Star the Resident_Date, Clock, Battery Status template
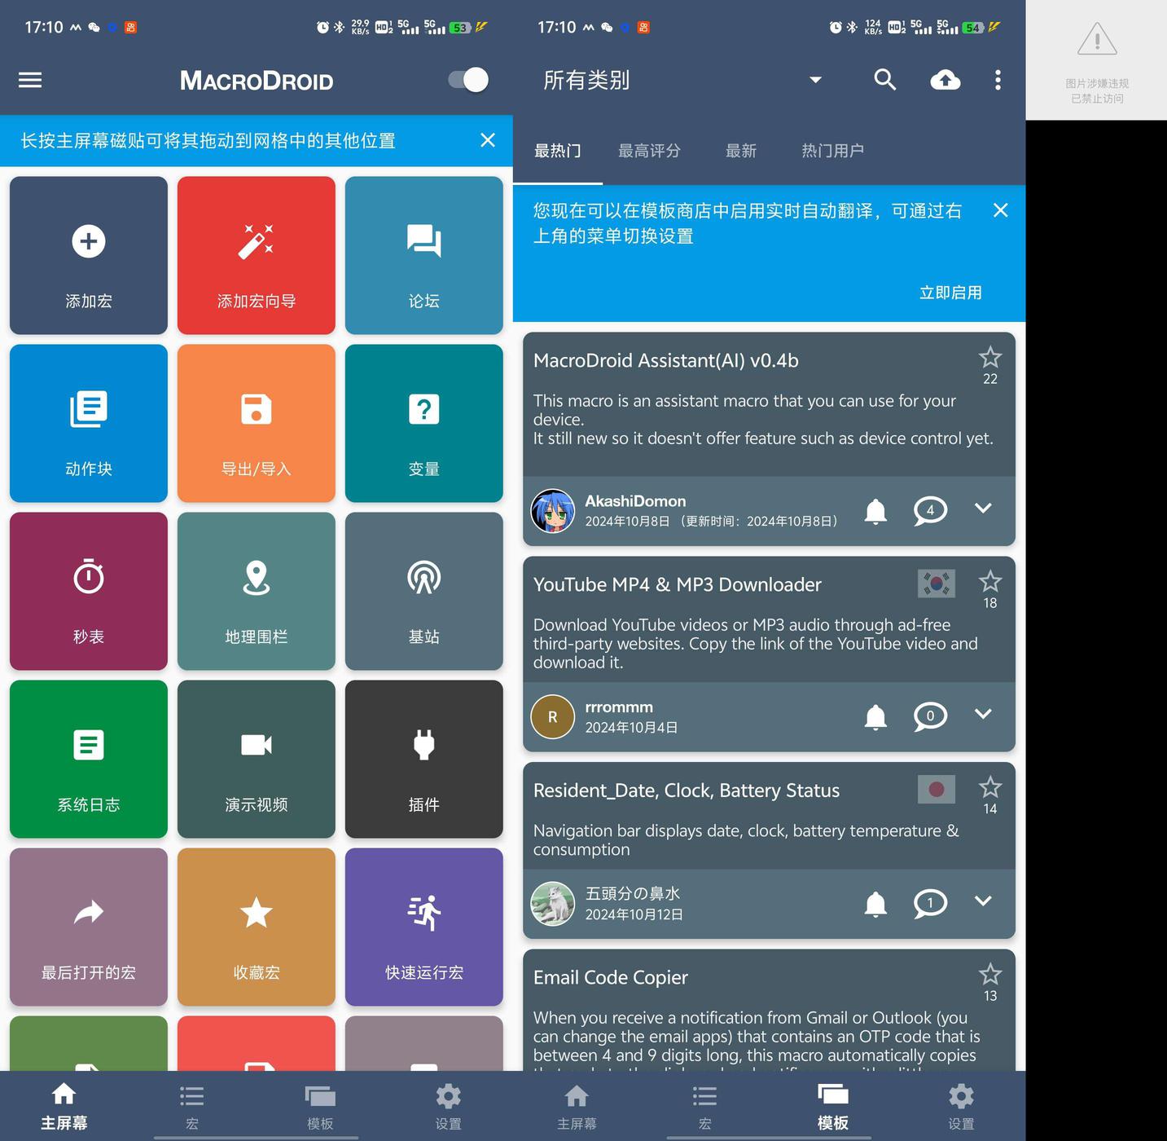 tap(990, 787)
